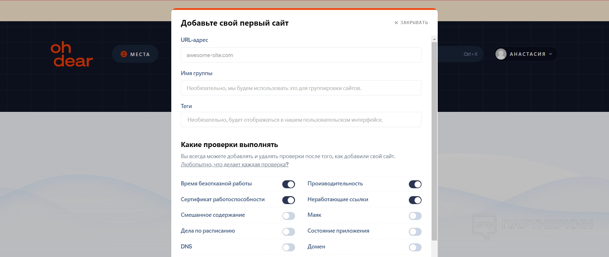Enable the Домен check toggle
The height and width of the screenshot is (257, 609).
point(415,247)
